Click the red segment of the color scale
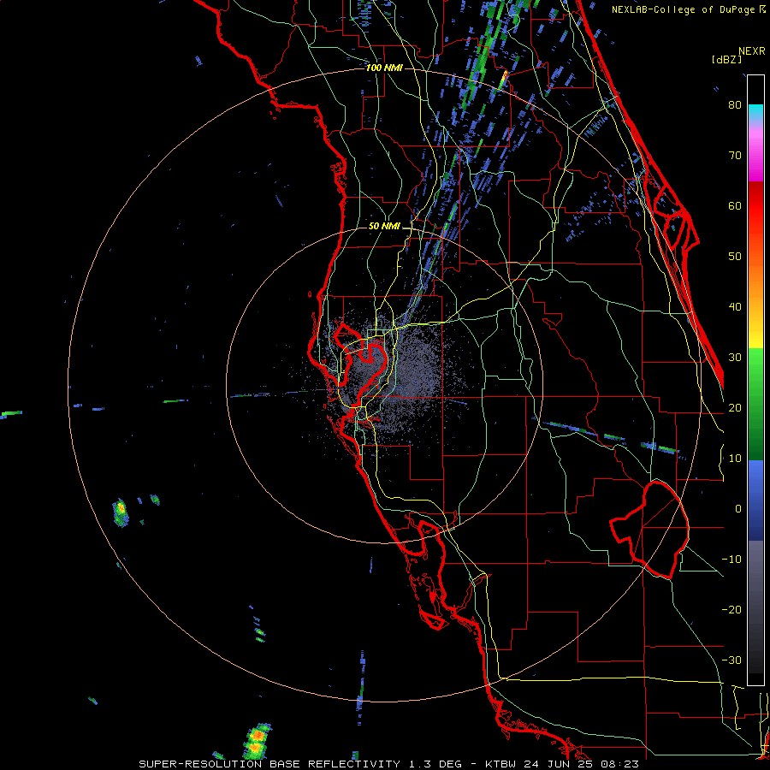Screen dimensions: 770x770 [x=755, y=206]
